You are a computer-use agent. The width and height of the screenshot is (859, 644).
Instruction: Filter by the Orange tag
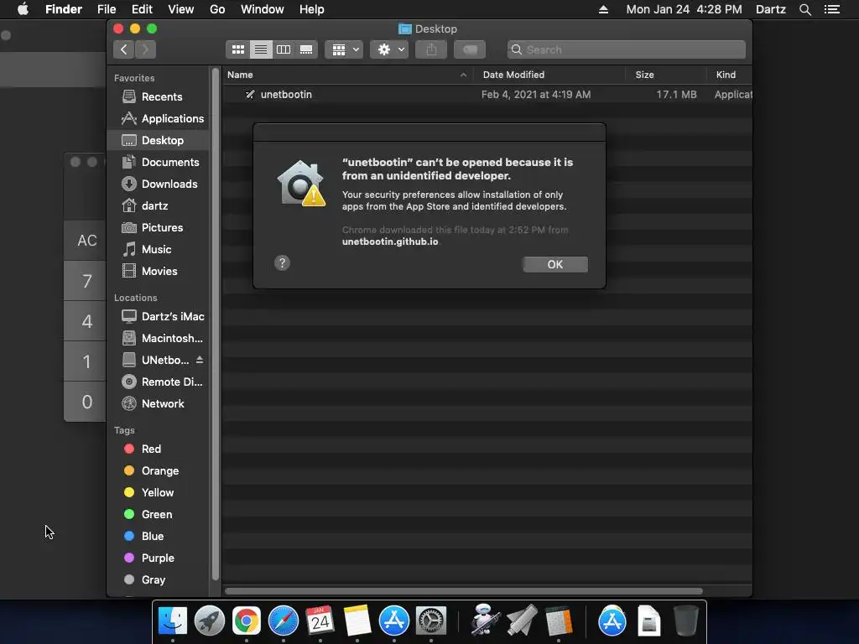point(158,471)
